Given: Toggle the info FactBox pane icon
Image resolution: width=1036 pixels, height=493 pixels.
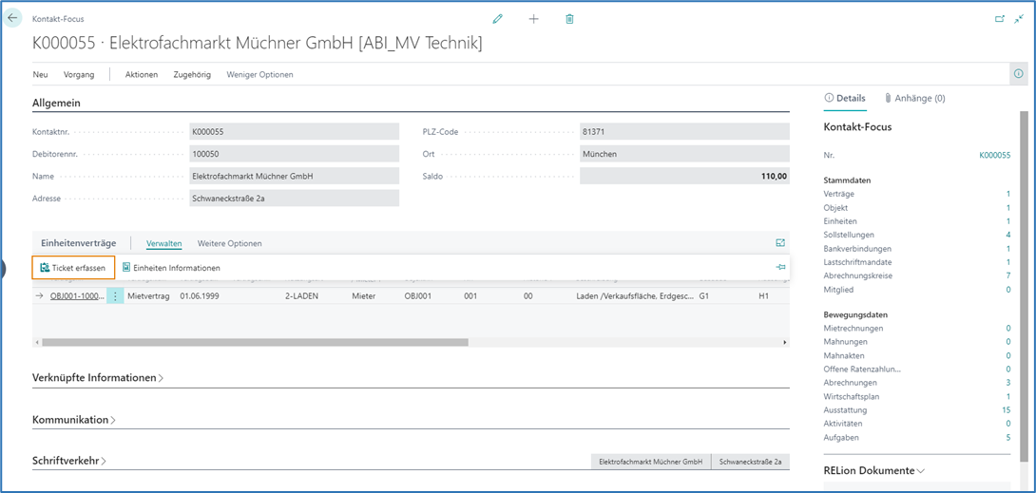Looking at the screenshot, I should pos(1018,74).
